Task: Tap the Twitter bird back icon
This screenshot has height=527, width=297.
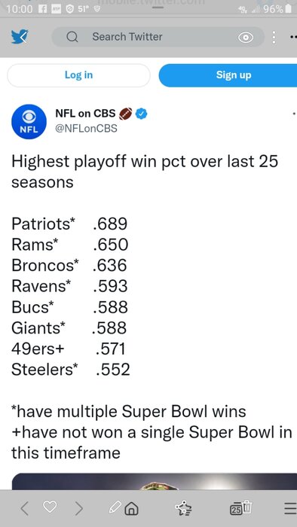Action: point(20,37)
